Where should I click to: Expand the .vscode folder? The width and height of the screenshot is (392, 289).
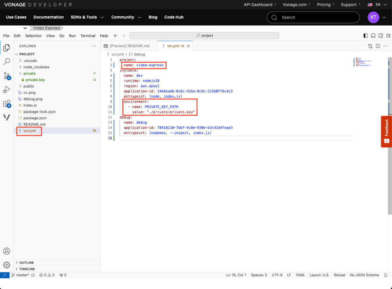[21, 61]
